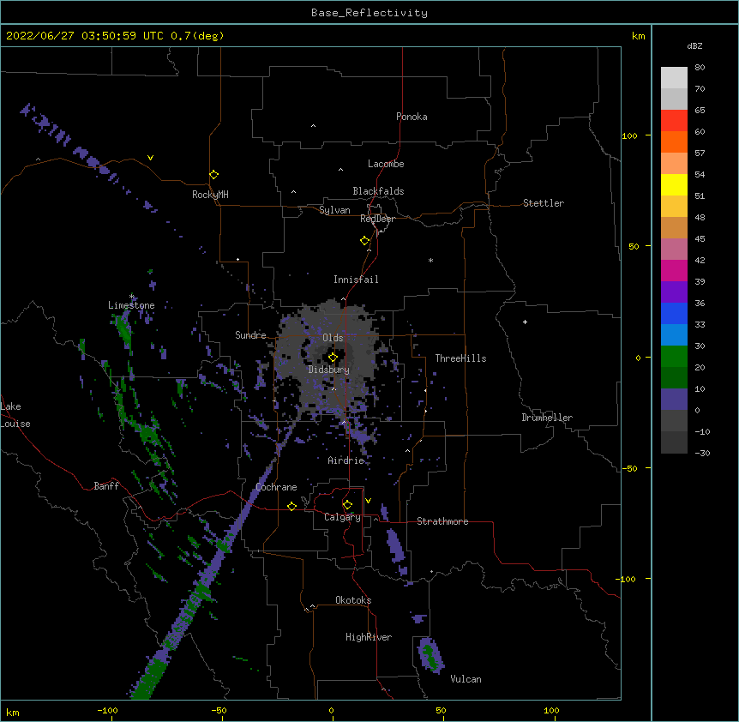Click the Banff label
739x722 pixels.
(106, 486)
